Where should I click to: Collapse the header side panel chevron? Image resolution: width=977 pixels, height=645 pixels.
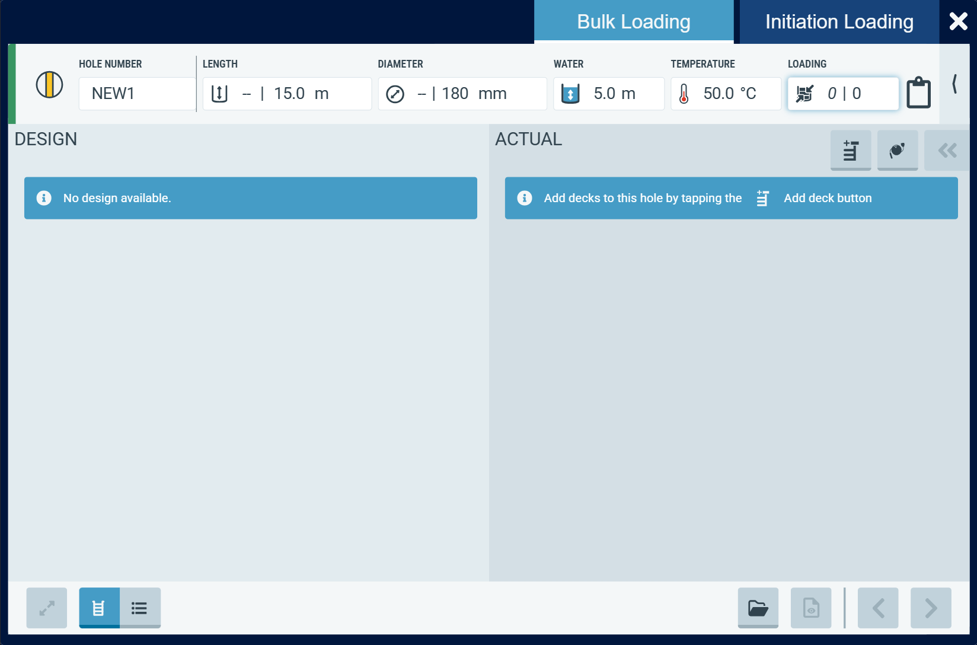pos(954,84)
